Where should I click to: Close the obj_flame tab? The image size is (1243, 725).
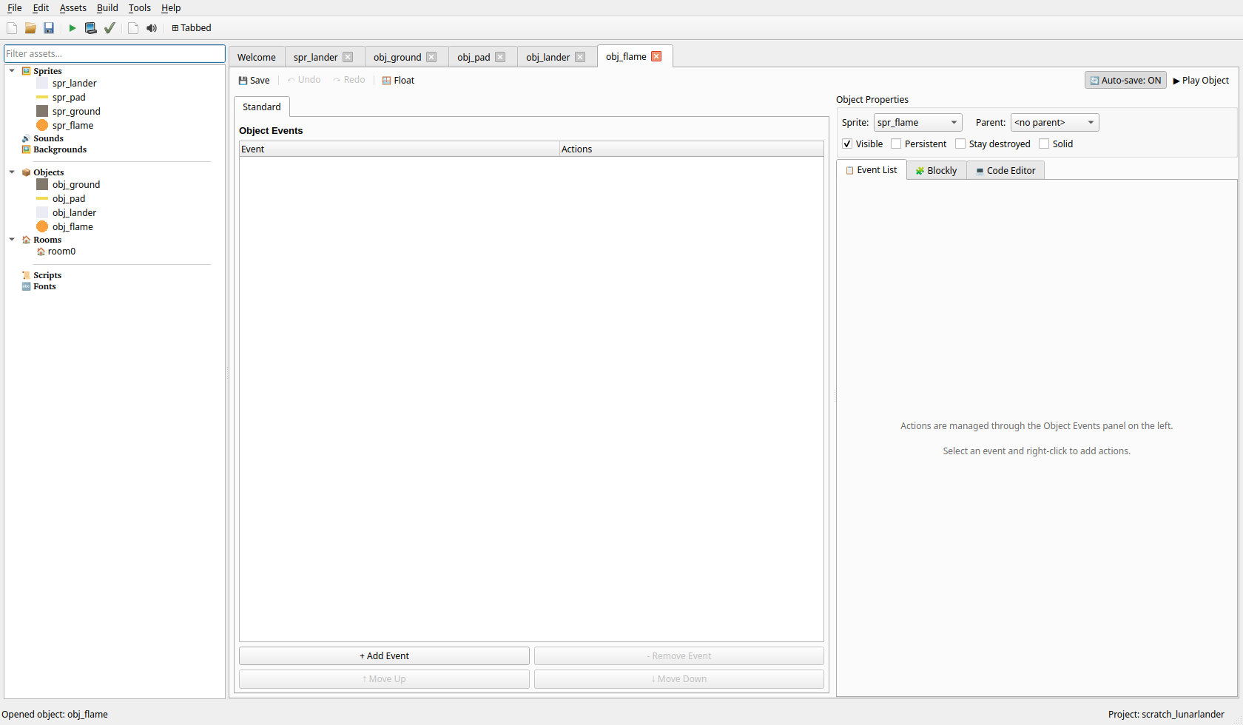tap(656, 56)
